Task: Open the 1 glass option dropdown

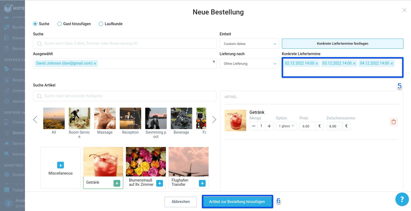Action: coord(286,126)
